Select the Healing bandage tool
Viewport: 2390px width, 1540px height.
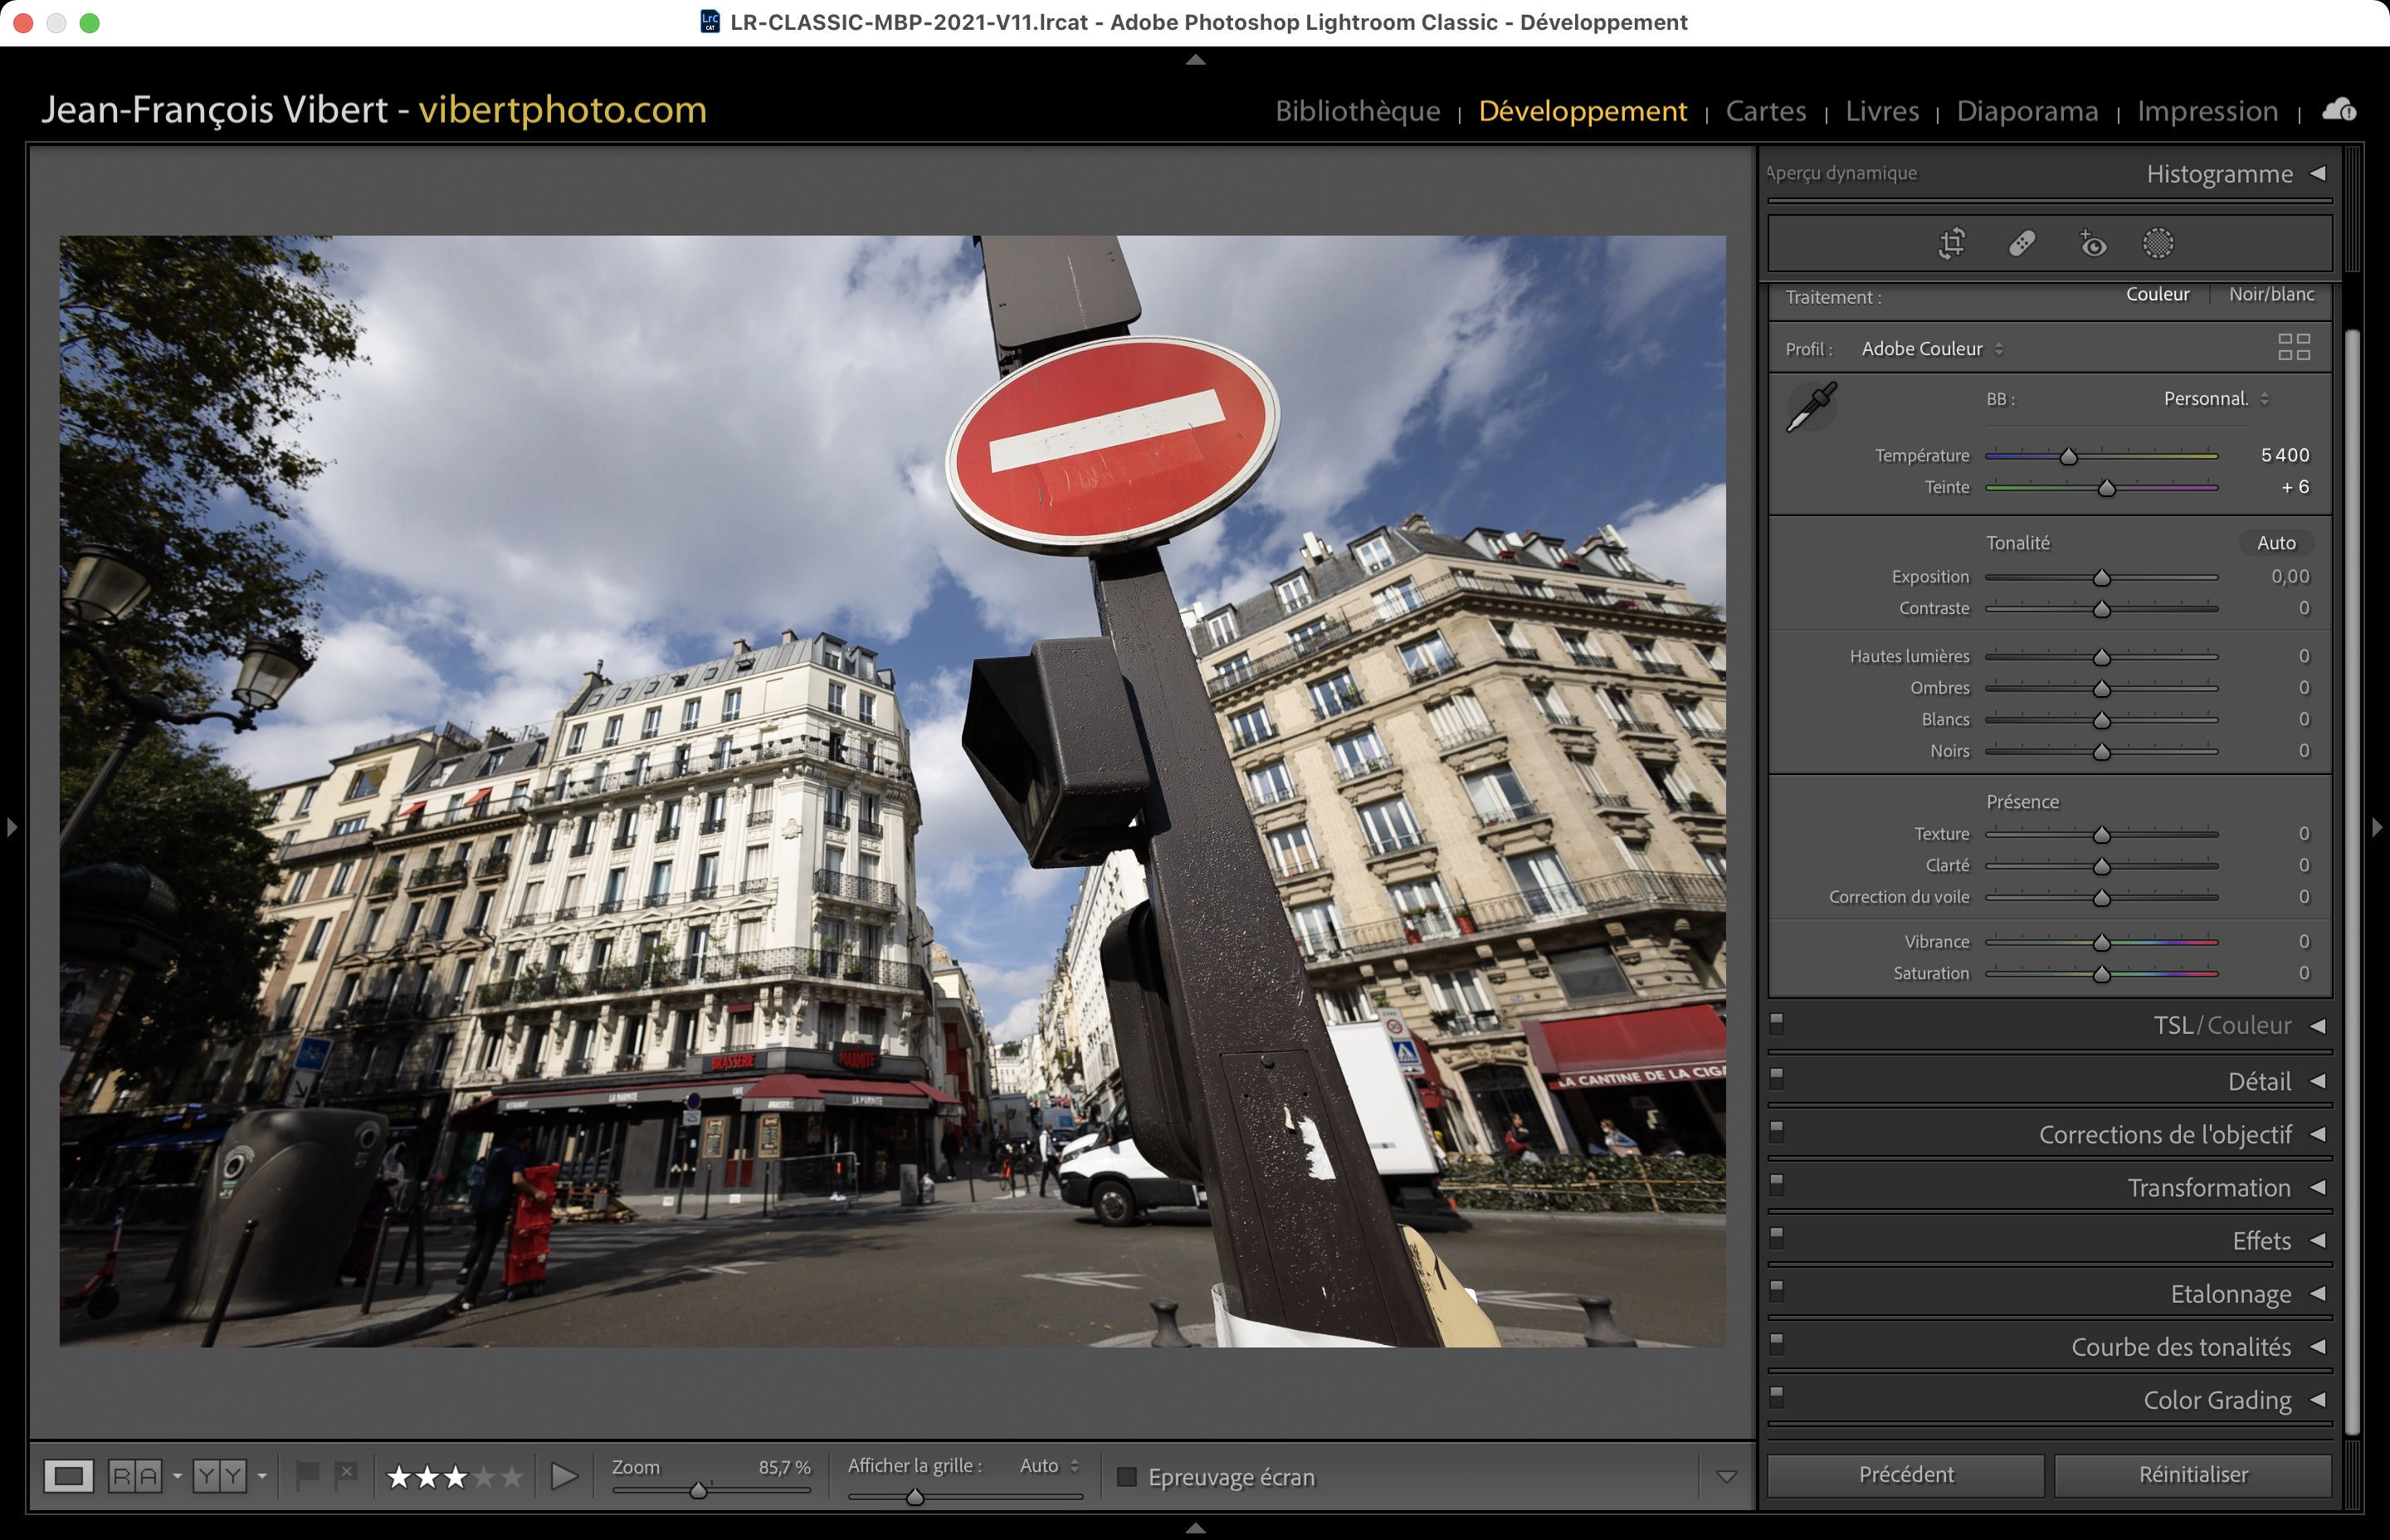pos(2022,244)
